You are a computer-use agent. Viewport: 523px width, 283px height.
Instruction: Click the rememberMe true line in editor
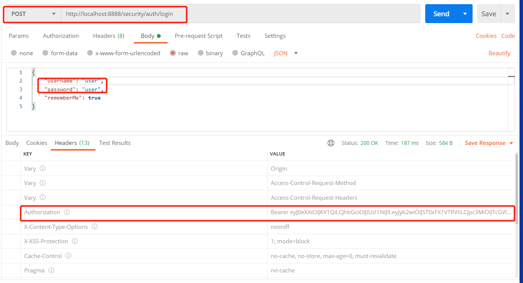[x=72, y=98]
